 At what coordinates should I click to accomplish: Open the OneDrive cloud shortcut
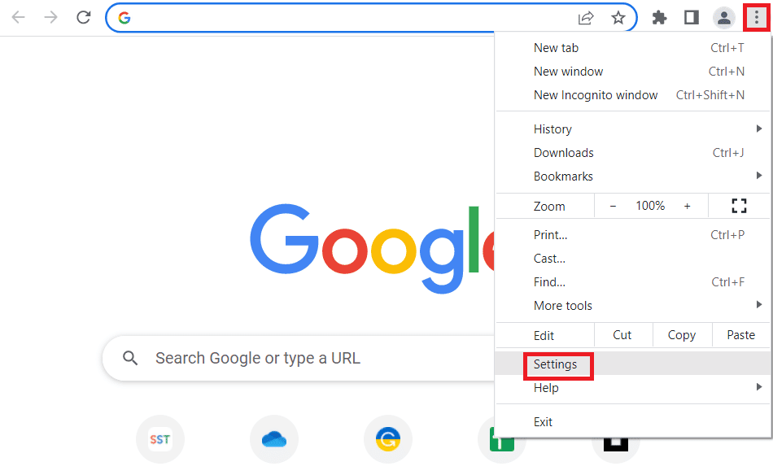pyautogui.click(x=274, y=440)
